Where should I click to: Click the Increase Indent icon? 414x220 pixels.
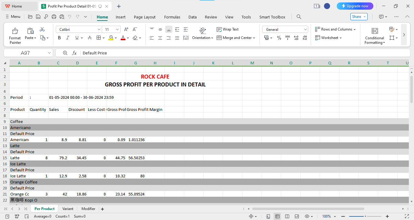pos(185,29)
